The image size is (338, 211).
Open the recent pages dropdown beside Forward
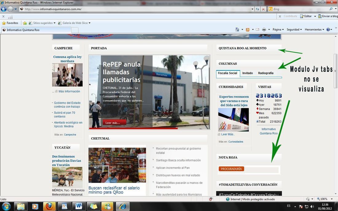[x=16, y=9]
